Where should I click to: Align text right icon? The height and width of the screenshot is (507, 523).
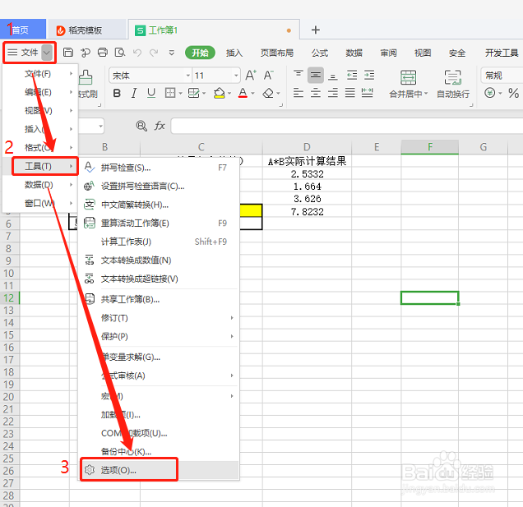coord(333,93)
